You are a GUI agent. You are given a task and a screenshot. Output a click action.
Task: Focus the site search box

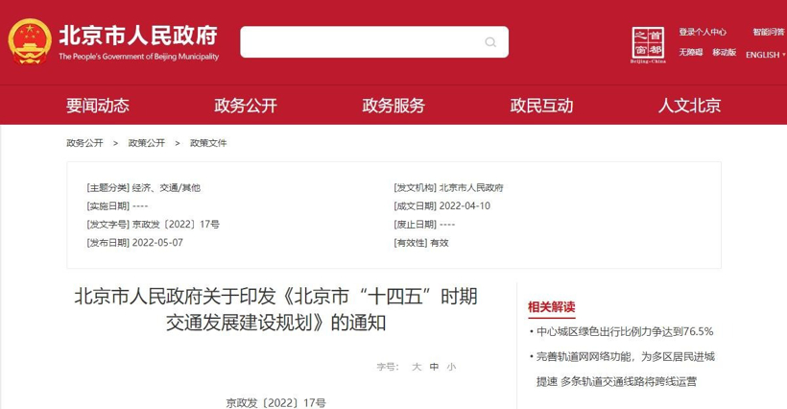pos(374,42)
